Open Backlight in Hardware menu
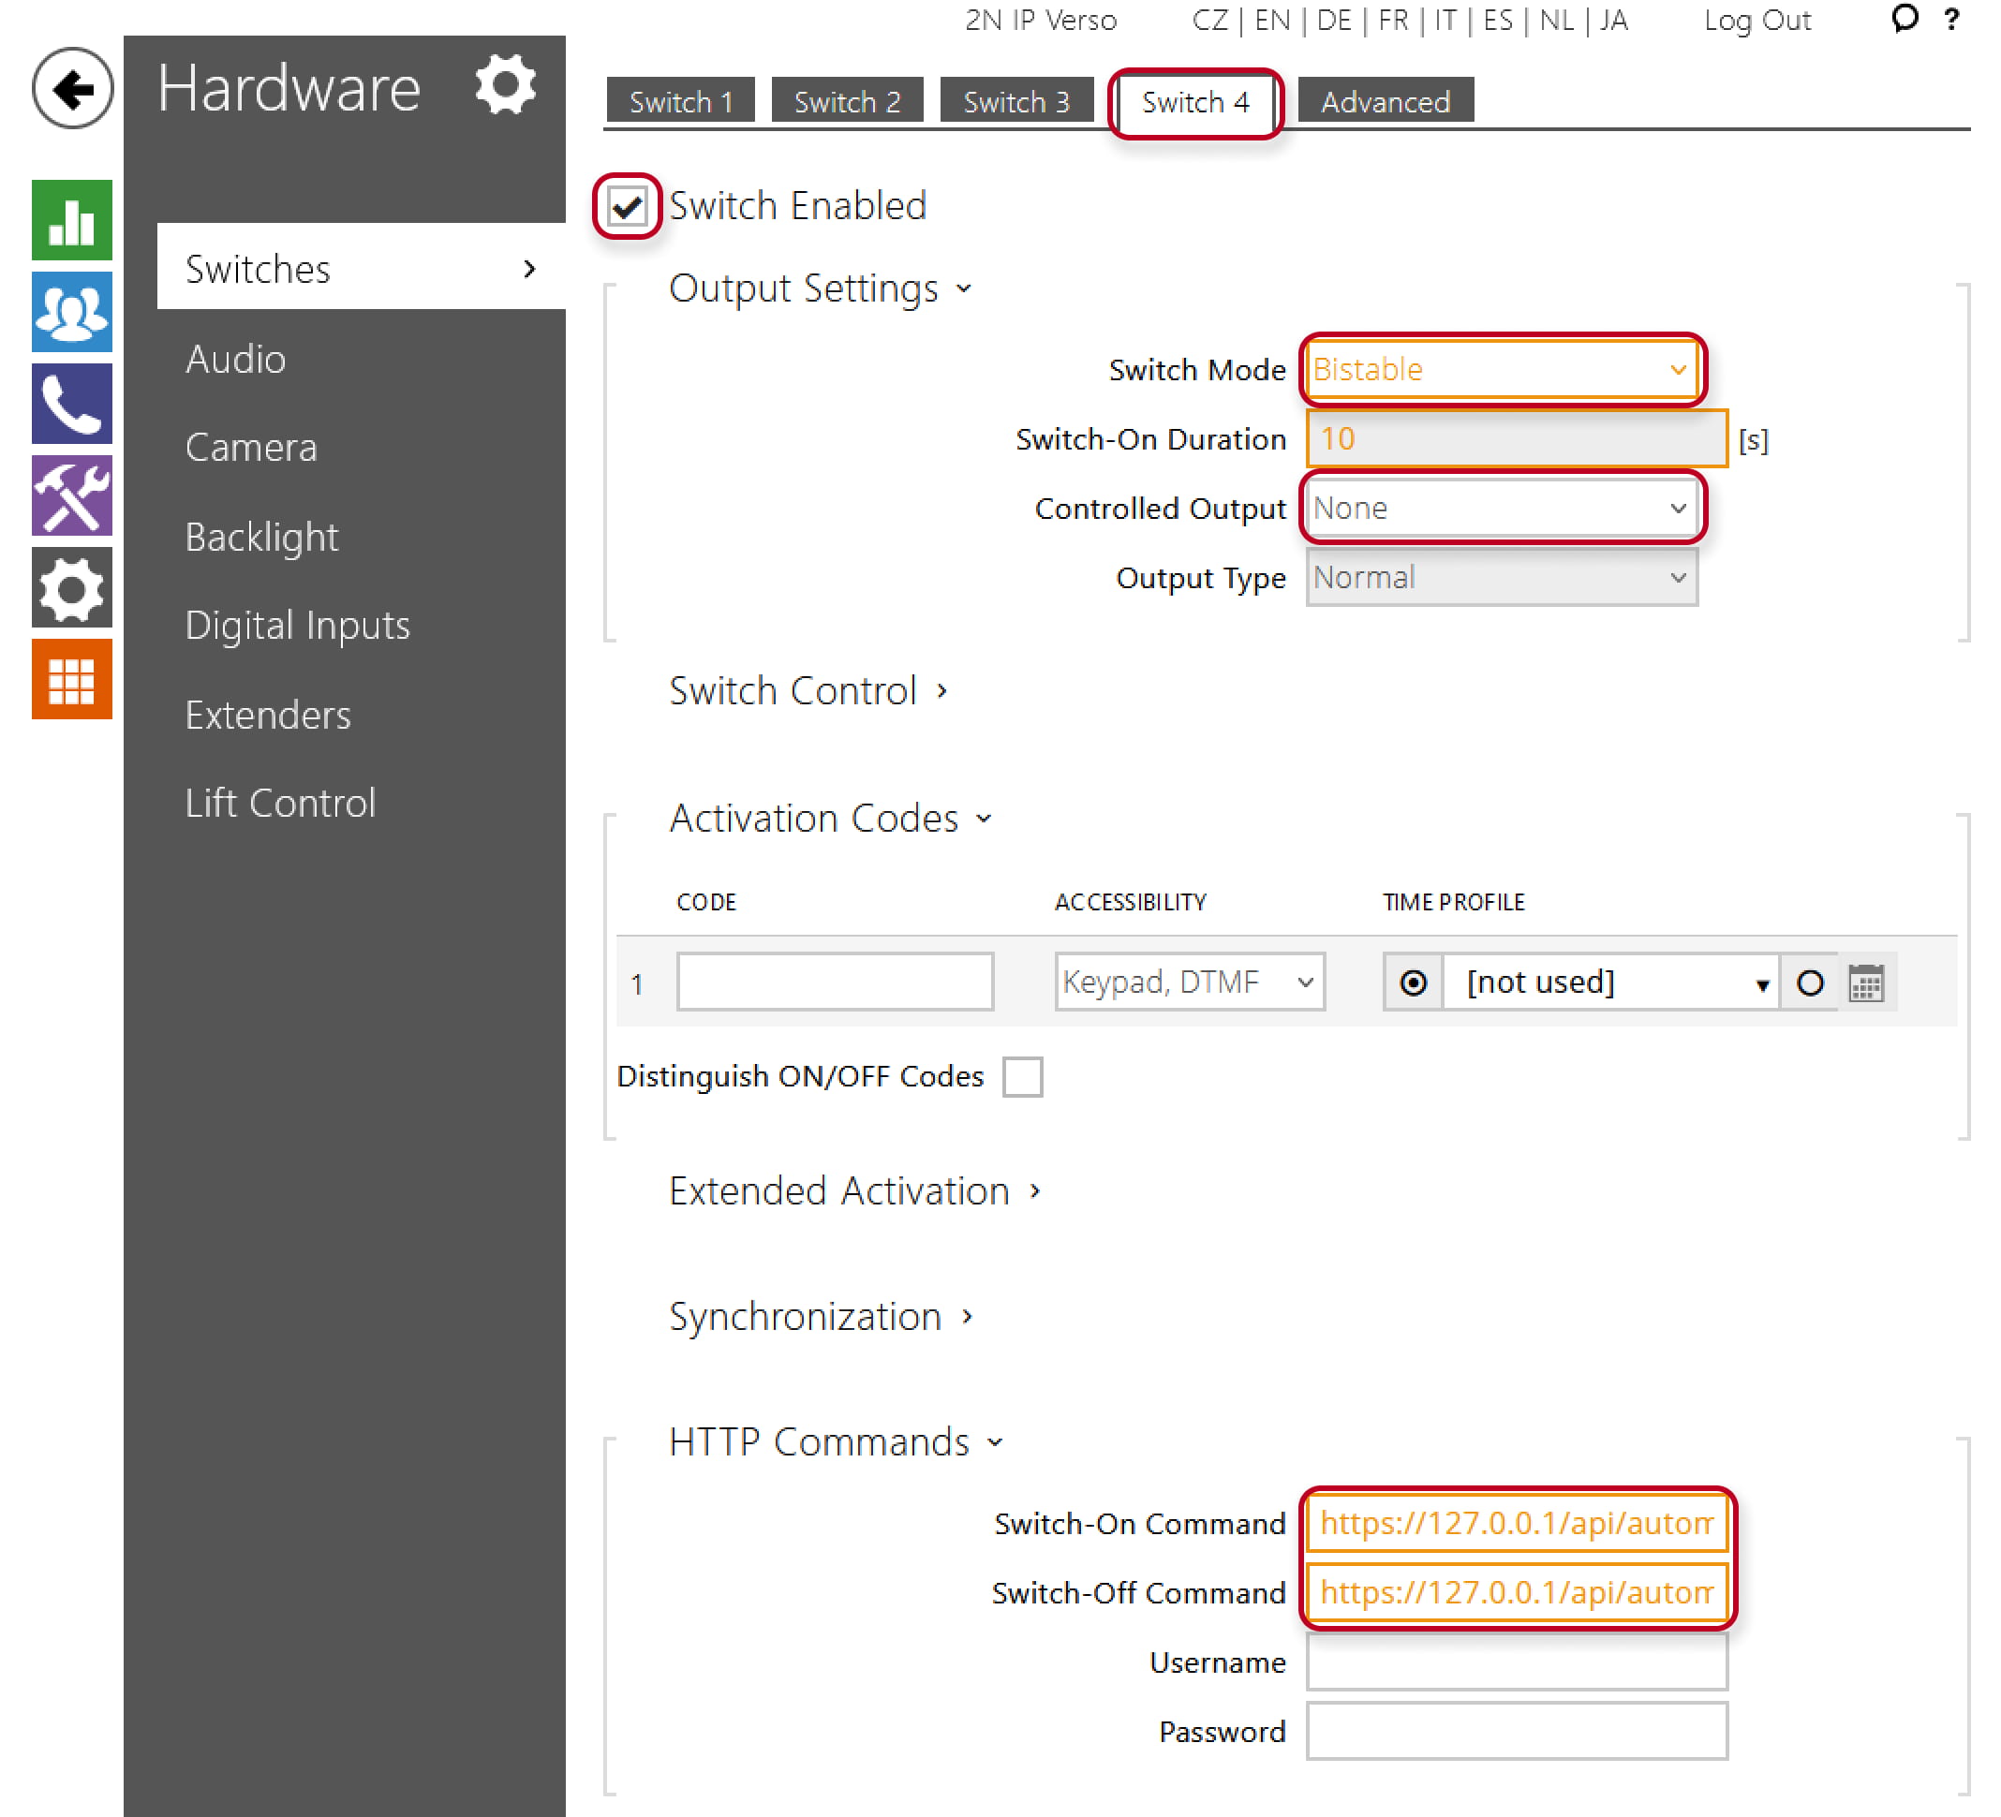 point(262,537)
